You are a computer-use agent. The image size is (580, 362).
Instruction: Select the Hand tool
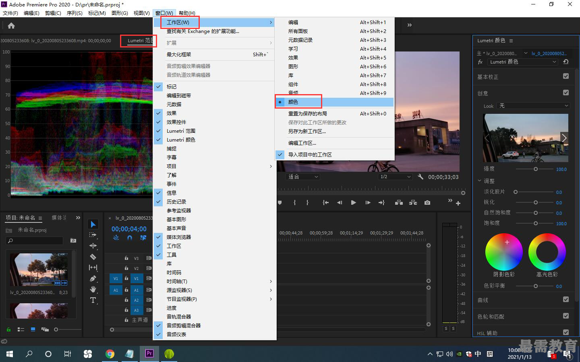93,289
